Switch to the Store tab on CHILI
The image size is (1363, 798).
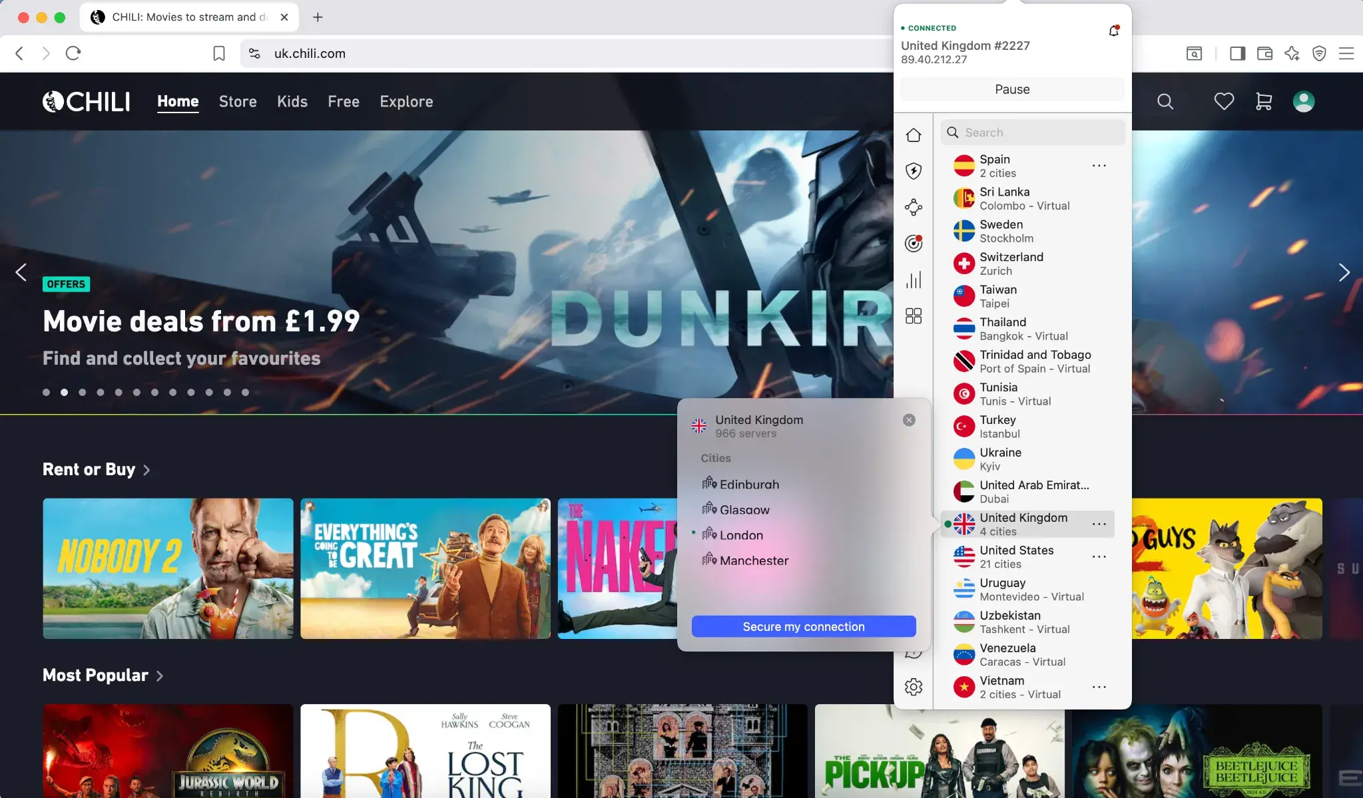coord(237,102)
